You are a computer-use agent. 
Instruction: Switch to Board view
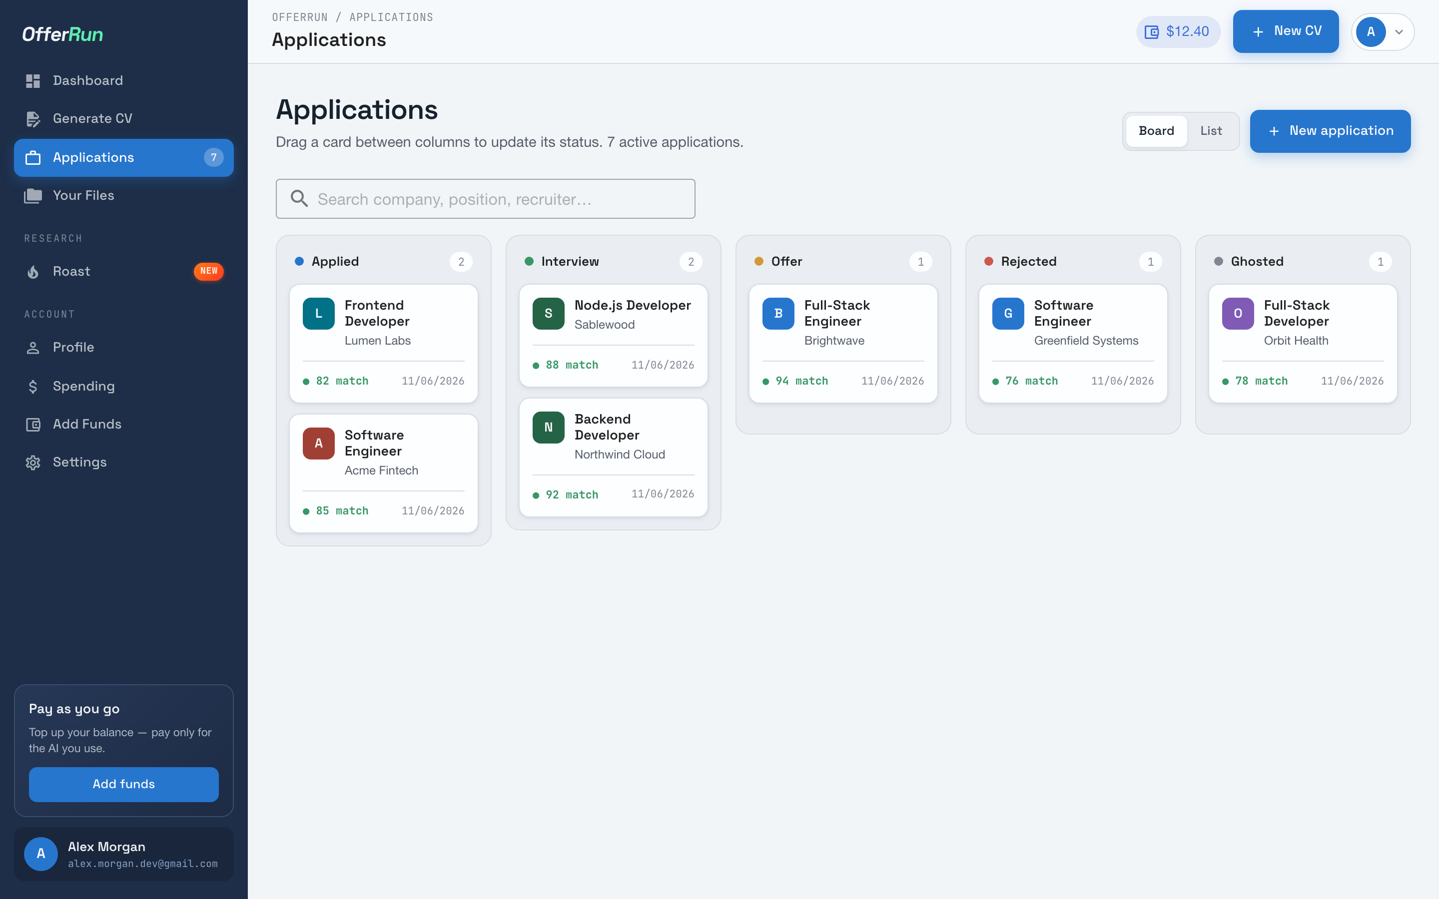point(1156,131)
